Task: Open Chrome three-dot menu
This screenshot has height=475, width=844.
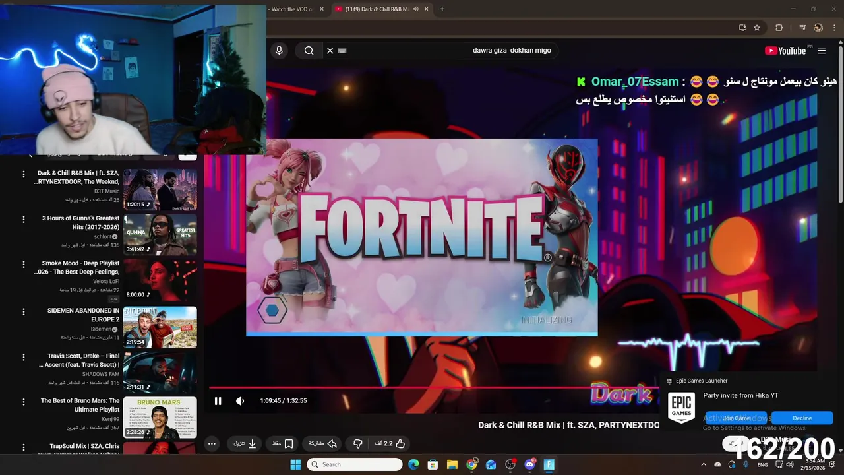Action: [x=833, y=28]
